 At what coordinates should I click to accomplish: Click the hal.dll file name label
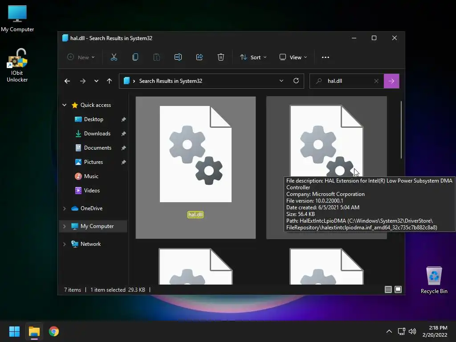[x=195, y=215]
